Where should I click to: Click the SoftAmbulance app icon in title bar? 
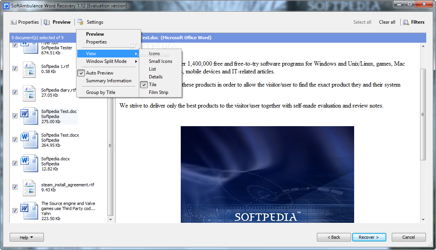[x=6, y=5]
